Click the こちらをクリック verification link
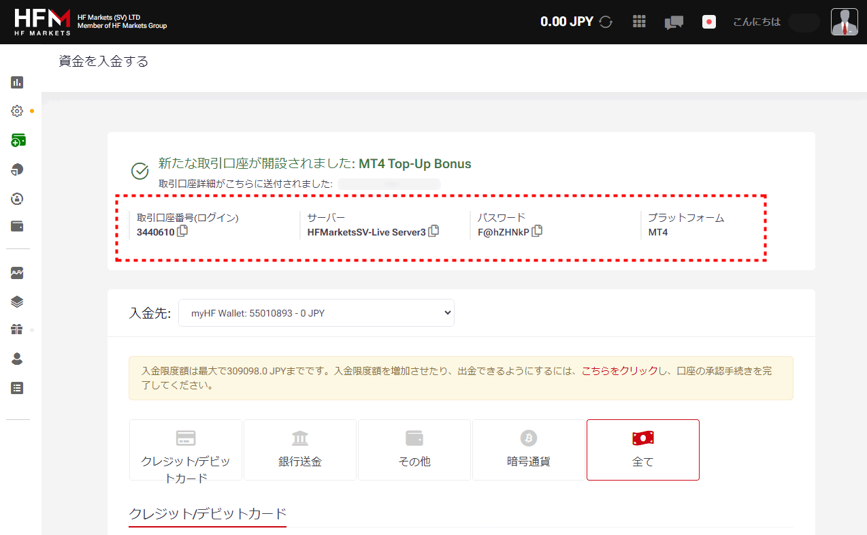Viewport: 867px width, 535px height. pyautogui.click(x=619, y=372)
